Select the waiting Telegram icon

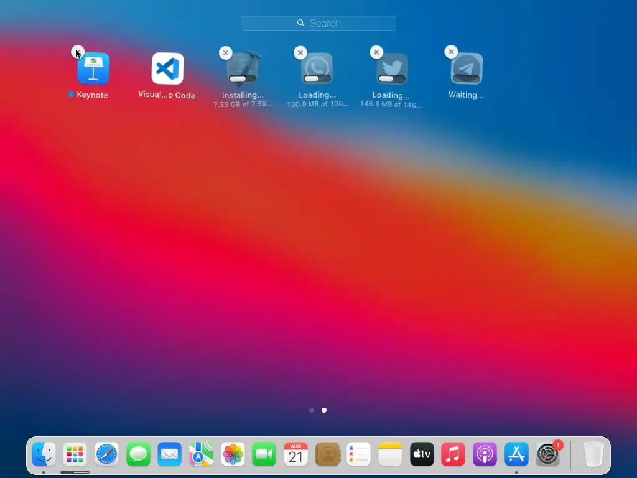[467, 68]
